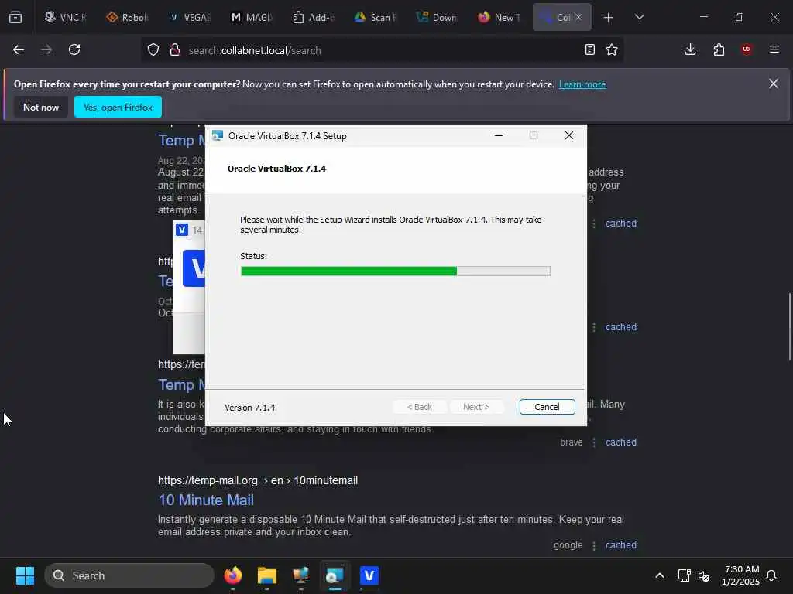
Task: Cancel the VirtualBox installation
Action: (x=547, y=407)
